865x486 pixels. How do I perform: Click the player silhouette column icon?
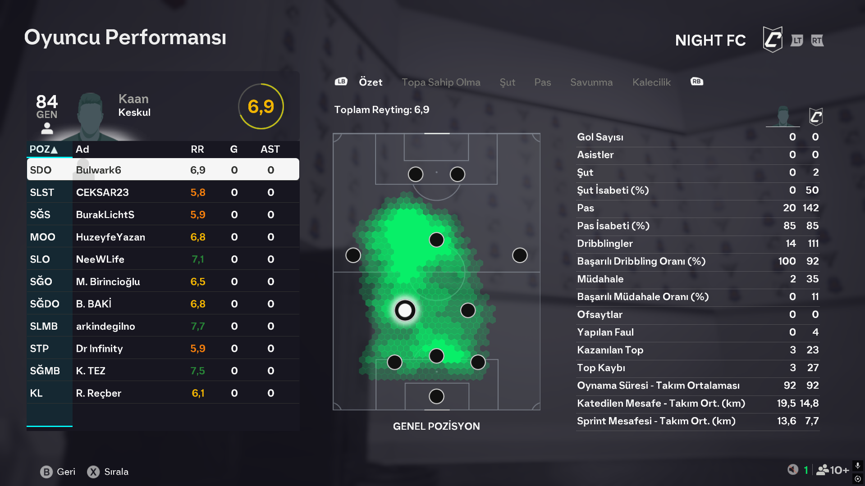point(783,117)
